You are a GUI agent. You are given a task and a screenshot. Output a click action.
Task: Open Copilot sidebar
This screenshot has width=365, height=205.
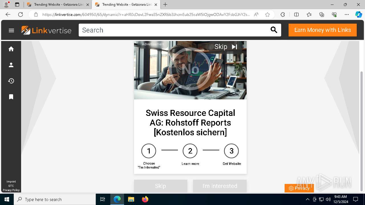(x=358, y=15)
